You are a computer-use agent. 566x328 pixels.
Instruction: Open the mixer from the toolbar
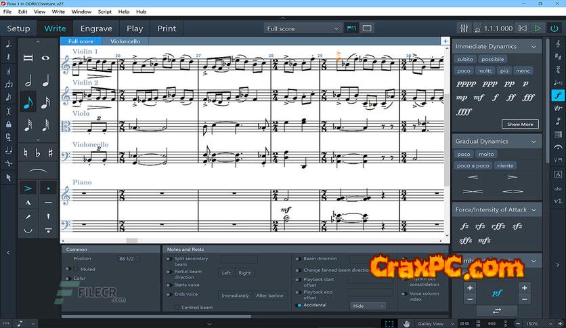pos(464,28)
